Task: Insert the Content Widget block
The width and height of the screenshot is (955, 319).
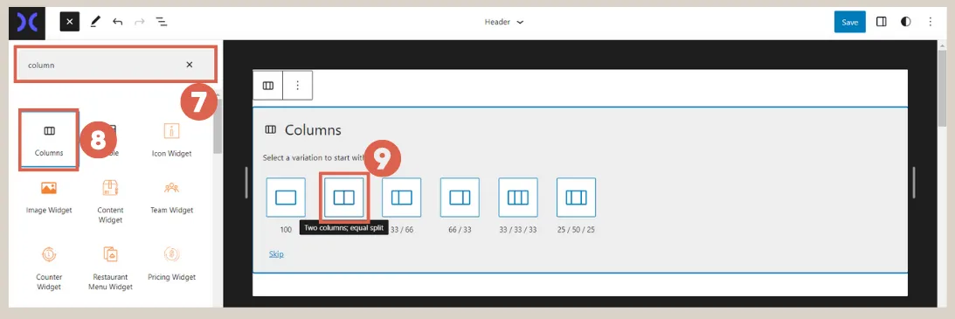Action: pos(110,202)
